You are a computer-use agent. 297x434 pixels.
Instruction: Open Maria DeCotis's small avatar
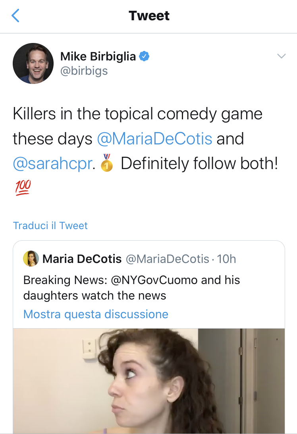[31, 259]
